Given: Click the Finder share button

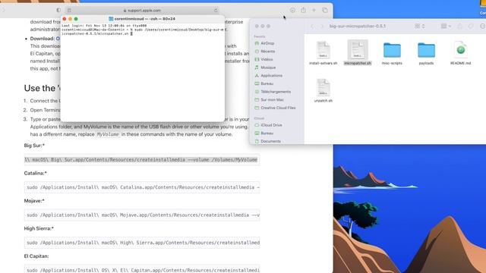Looking at the screenshot, I should [x=459, y=27].
